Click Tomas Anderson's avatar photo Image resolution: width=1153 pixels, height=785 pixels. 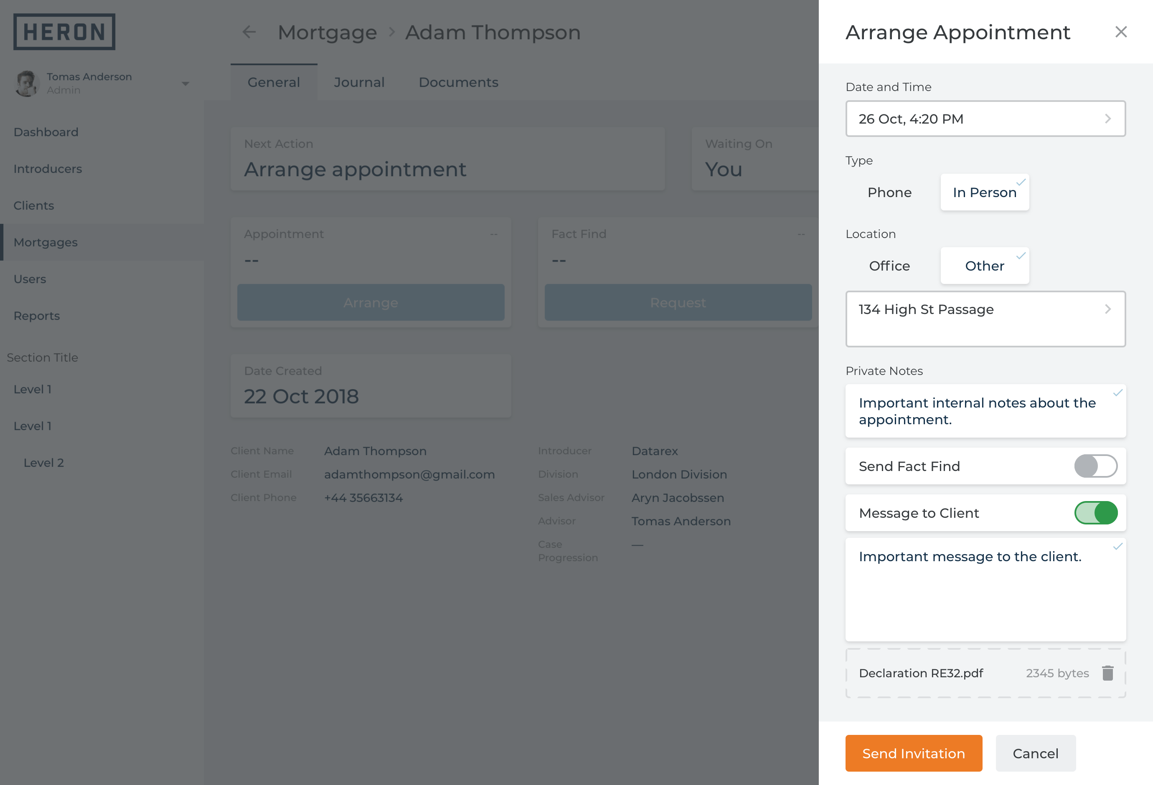pos(27,84)
